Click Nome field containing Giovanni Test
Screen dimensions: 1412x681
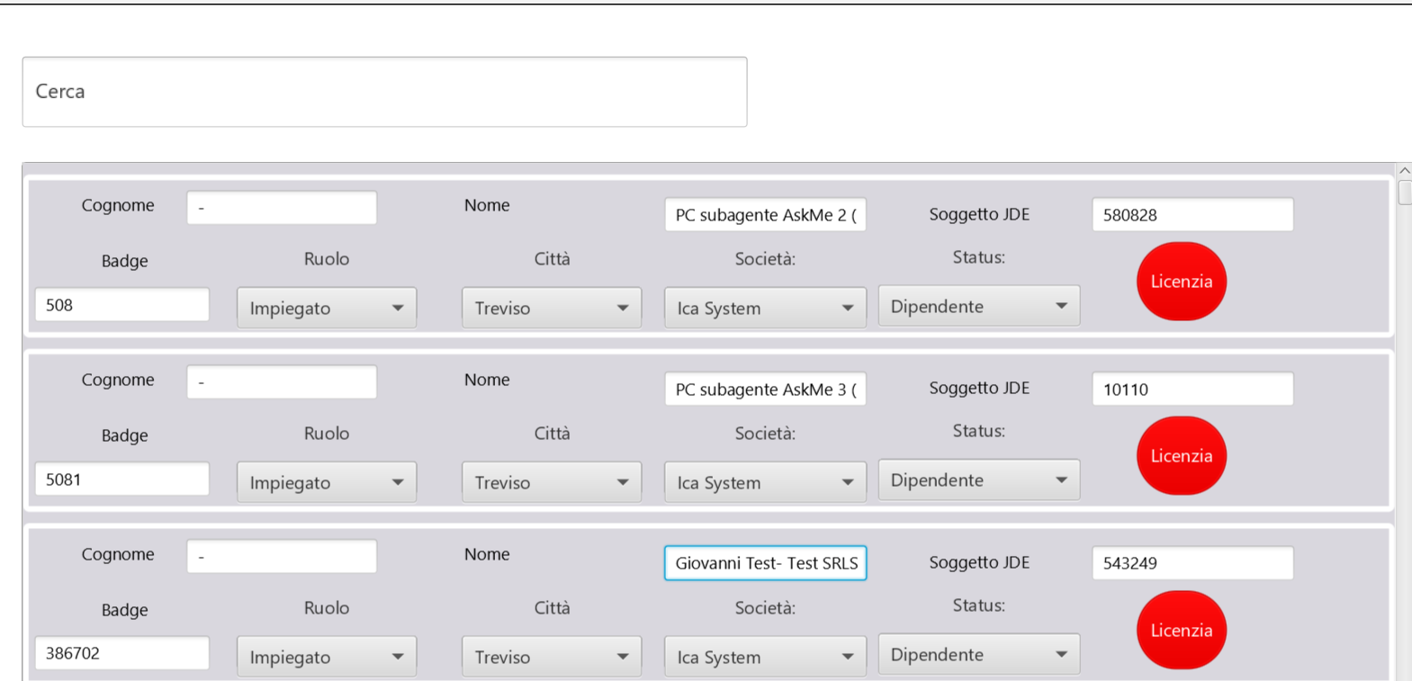(765, 563)
